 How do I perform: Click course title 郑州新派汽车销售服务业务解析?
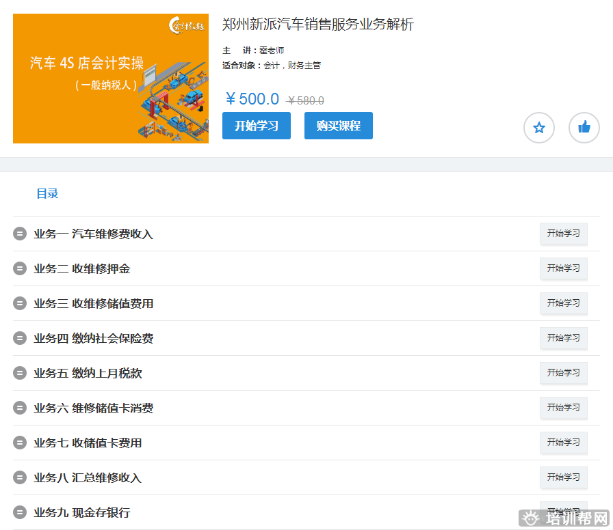[318, 24]
